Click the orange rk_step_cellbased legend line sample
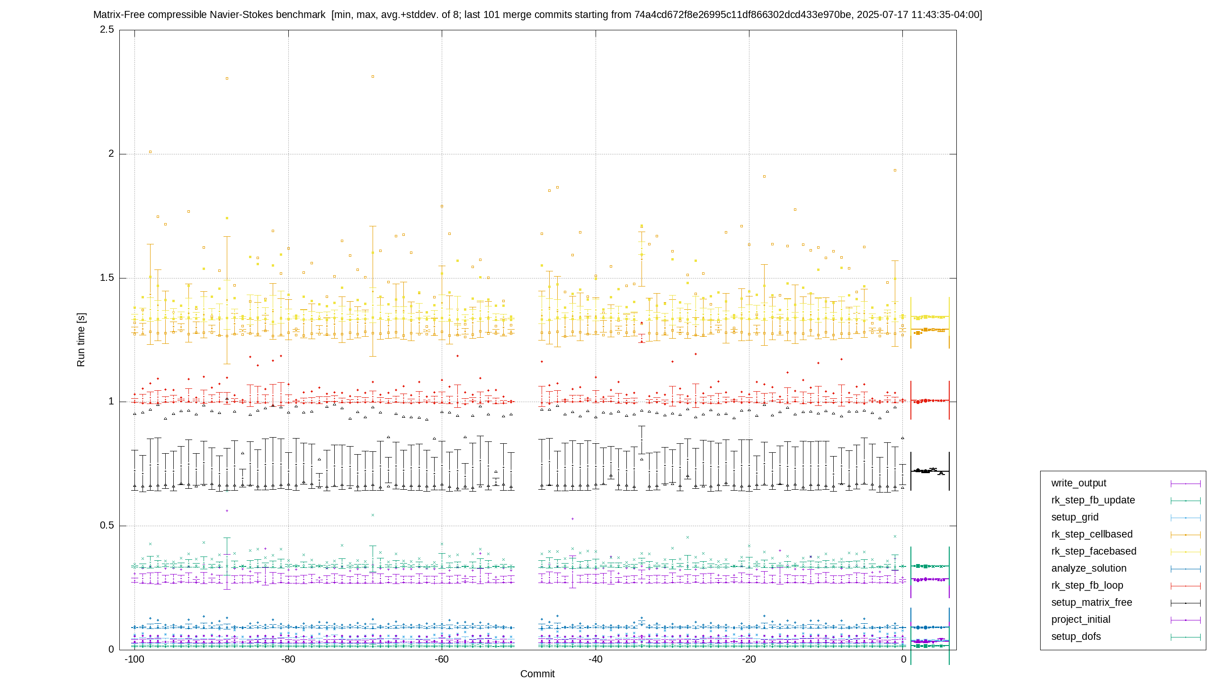 pyautogui.click(x=1185, y=535)
